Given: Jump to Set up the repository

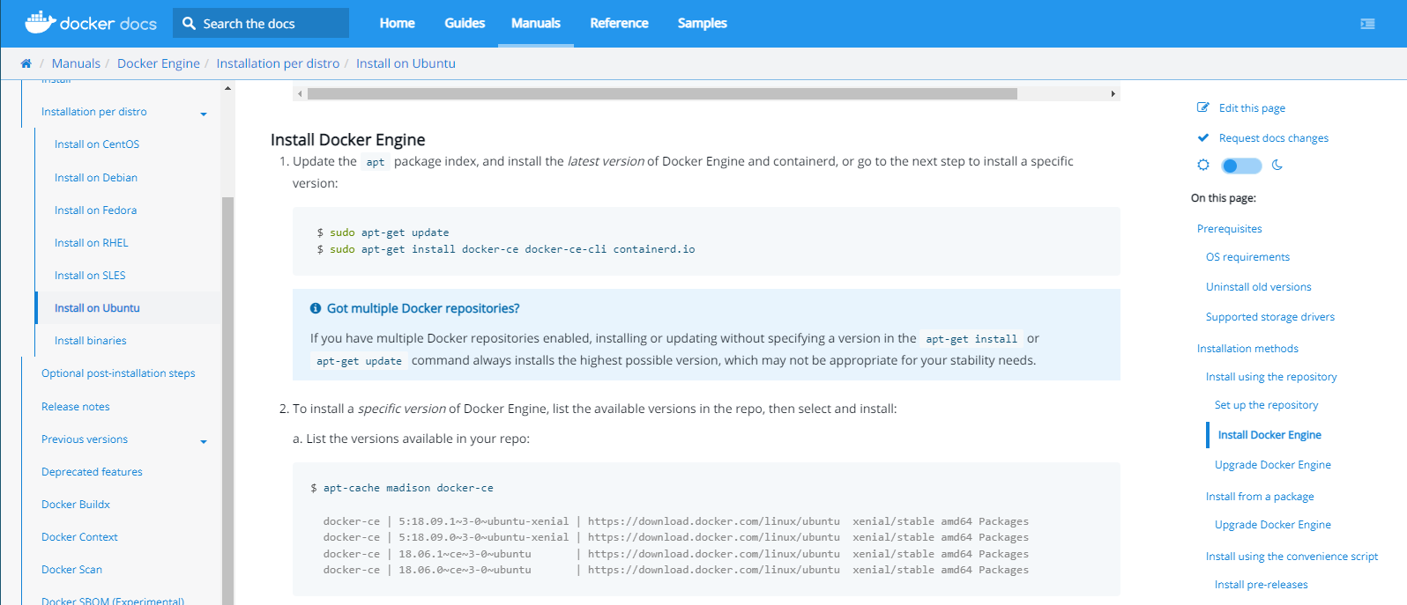Looking at the screenshot, I should 1267,405.
